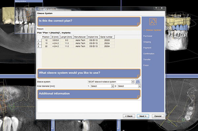Click the help question mark button
Screen dimensions: 198x131
click(x=156, y=8)
